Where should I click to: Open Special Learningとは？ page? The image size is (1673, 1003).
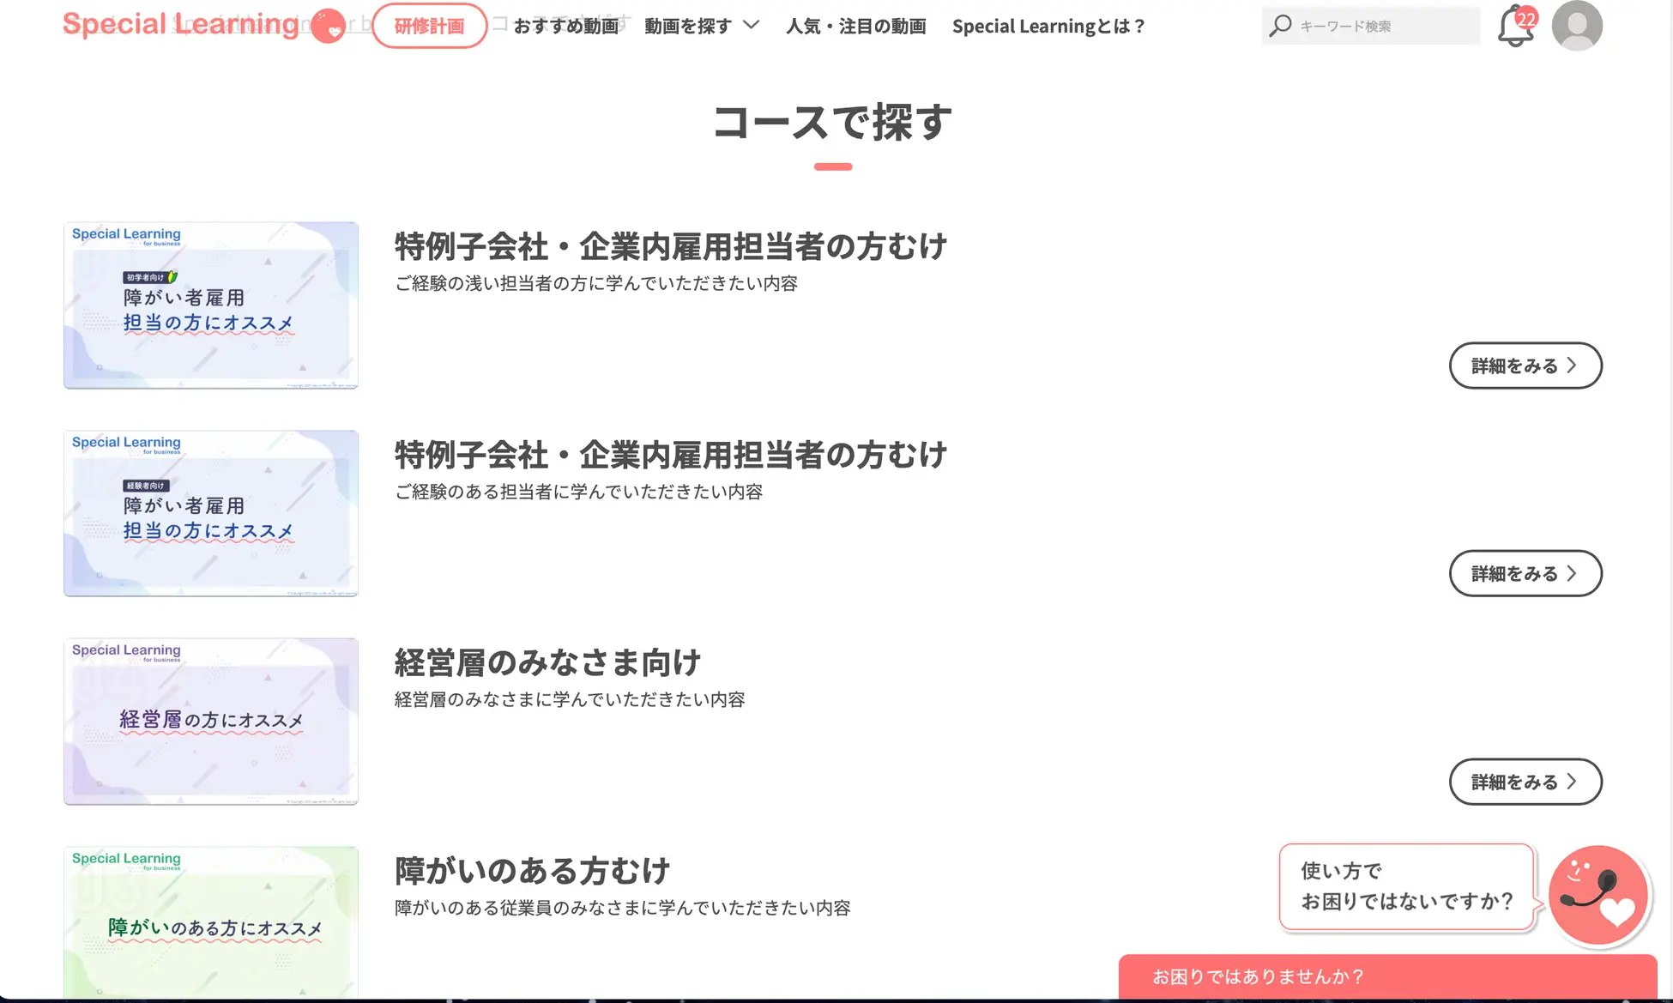pos(1048,26)
